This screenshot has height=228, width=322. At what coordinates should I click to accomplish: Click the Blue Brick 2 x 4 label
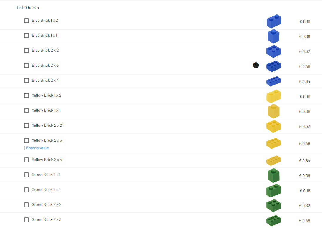[45, 81]
